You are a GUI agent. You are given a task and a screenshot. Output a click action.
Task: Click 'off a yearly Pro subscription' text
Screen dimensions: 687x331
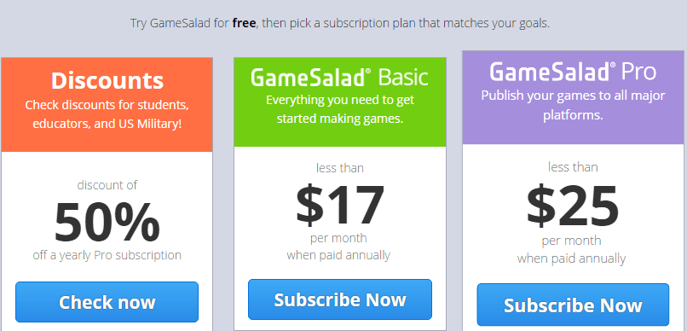107,255
